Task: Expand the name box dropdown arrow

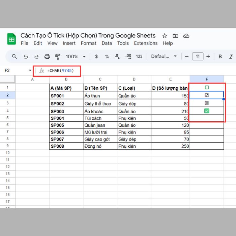Action: 30,70
